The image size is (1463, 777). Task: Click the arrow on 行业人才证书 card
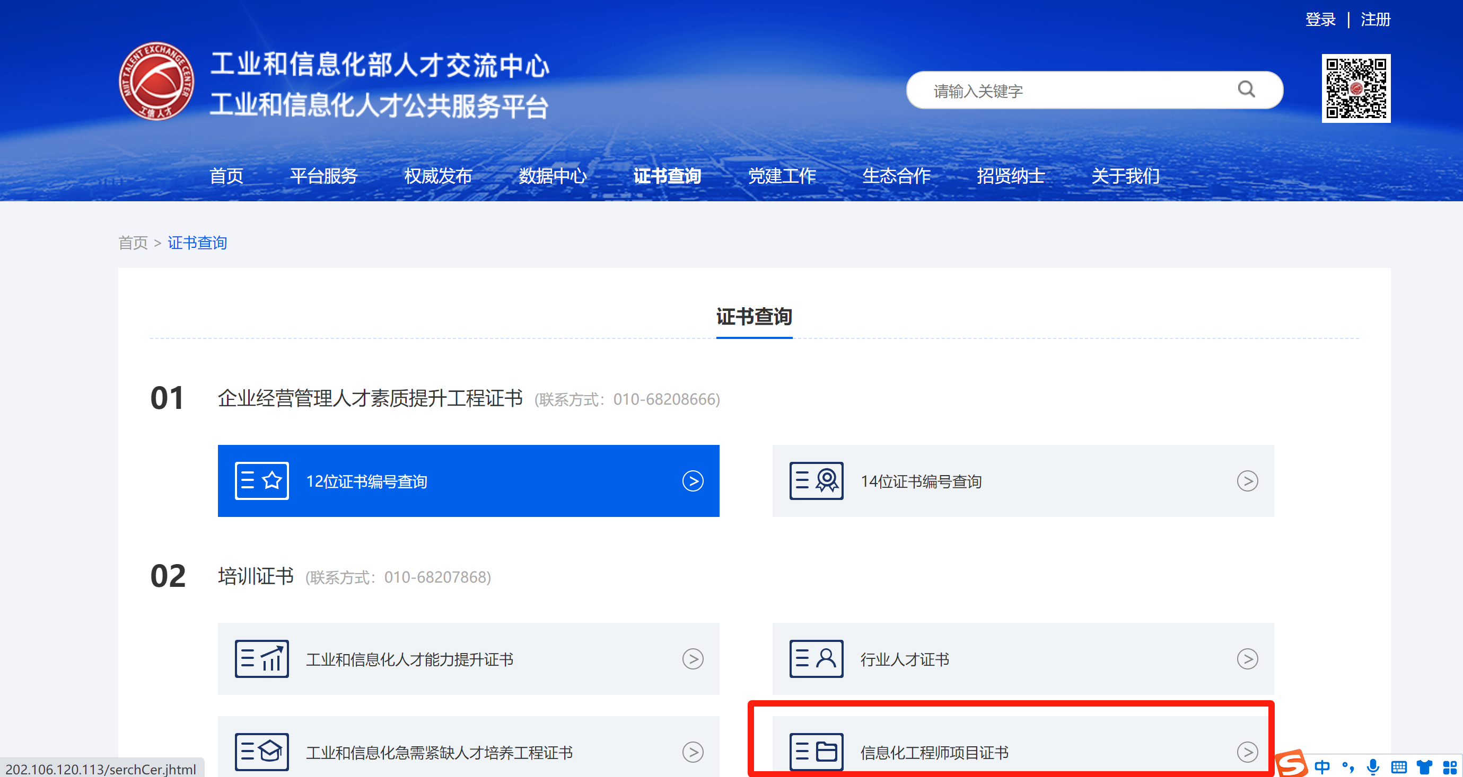coord(1247,659)
